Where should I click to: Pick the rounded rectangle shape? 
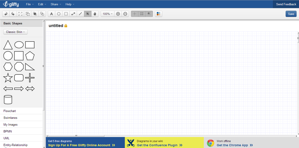(19, 78)
